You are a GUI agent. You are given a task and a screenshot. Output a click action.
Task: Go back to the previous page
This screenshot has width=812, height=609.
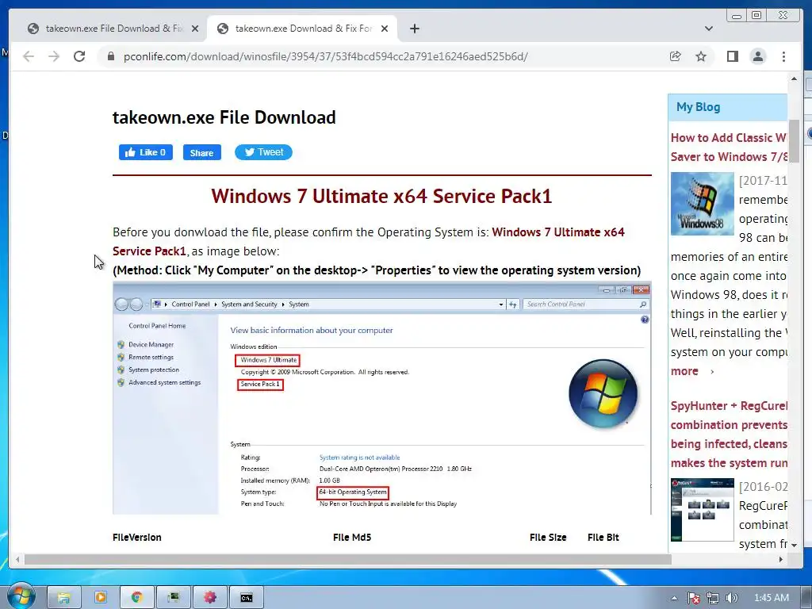click(x=29, y=56)
